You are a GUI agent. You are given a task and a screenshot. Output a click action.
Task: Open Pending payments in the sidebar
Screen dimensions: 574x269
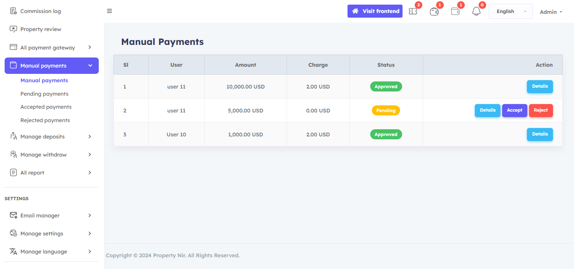(x=44, y=94)
